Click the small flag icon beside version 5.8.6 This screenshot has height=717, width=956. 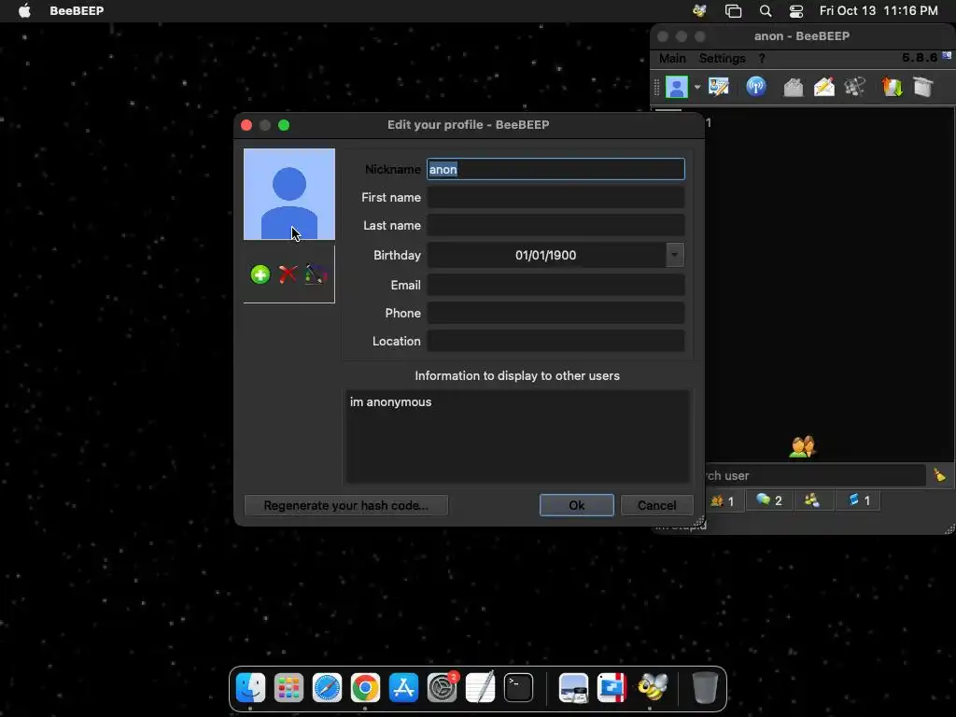[x=947, y=56]
